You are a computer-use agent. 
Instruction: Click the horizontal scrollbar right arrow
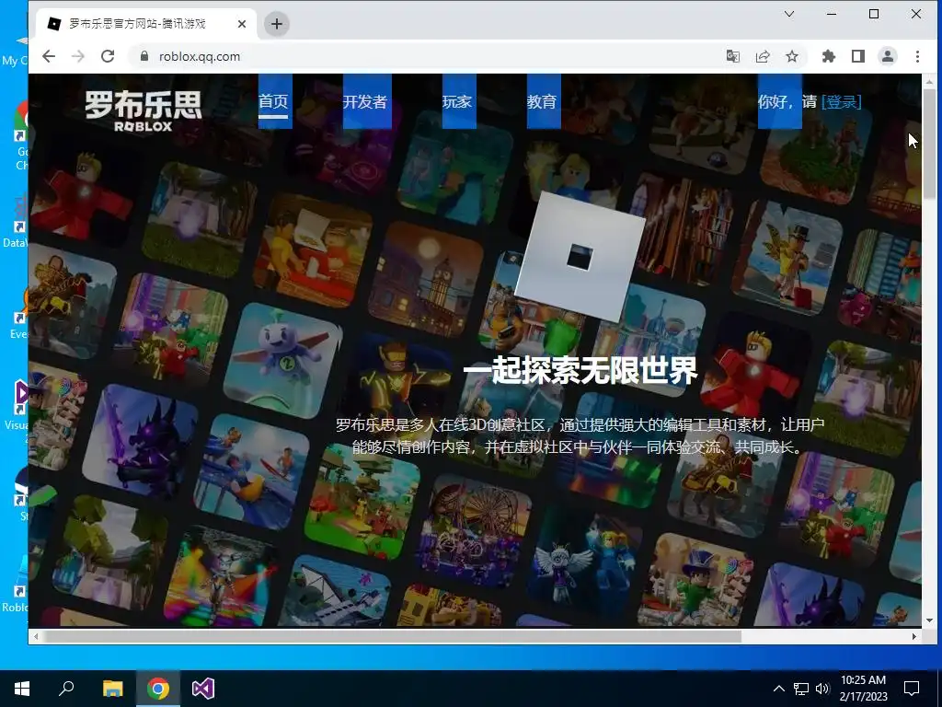point(914,636)
